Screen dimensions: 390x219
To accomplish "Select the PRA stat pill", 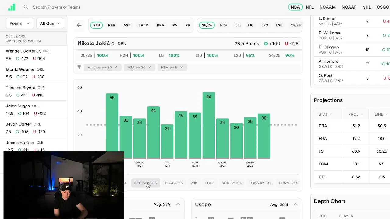I will click(161, 25).
